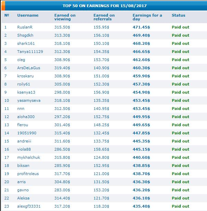Click the Earnings for a day header

pos(147,17)
